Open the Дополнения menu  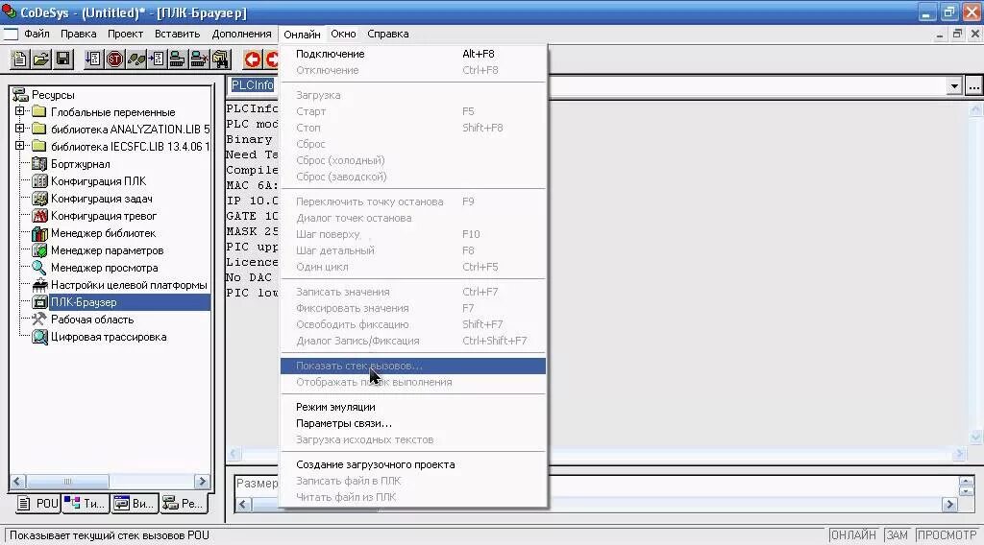pos(241,34)
